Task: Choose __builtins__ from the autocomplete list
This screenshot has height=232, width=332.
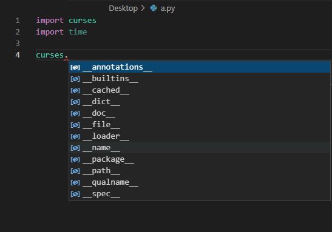Action: click(200, 79)
